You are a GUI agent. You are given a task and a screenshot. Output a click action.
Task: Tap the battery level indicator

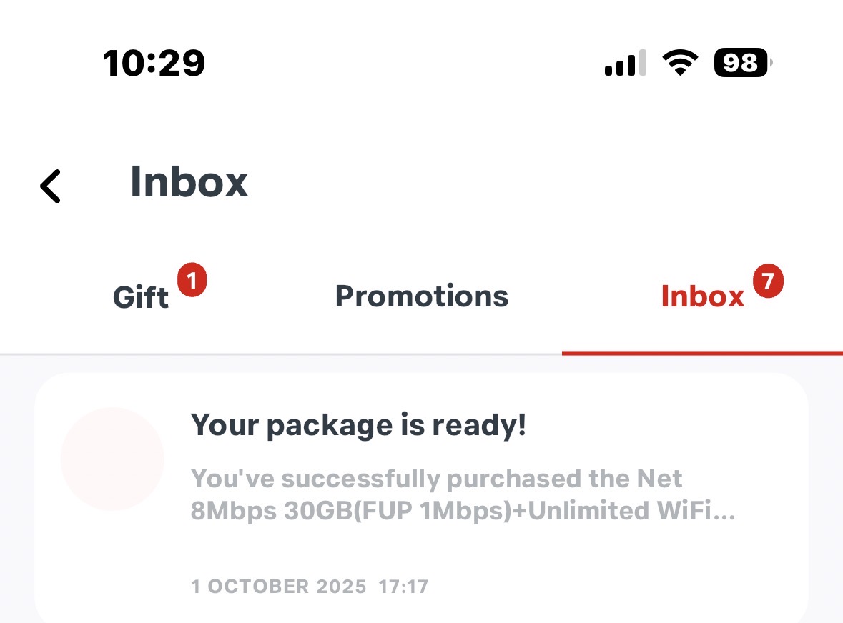(742, 64)
